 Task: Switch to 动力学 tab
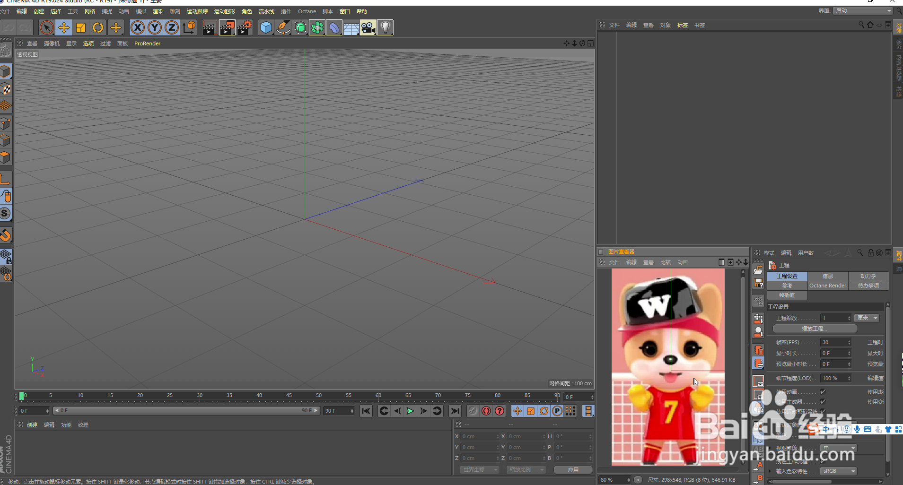tap(868, 276)
